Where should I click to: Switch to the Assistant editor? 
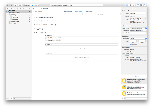(131, 5)
